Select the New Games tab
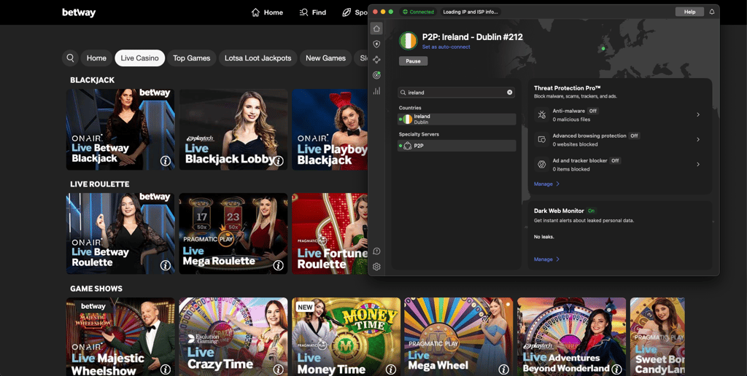747x376 pixels. (x=325, y=58)
